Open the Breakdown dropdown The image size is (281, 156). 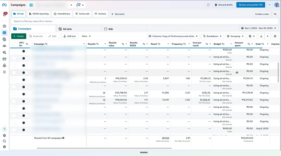tap(212, 36)
